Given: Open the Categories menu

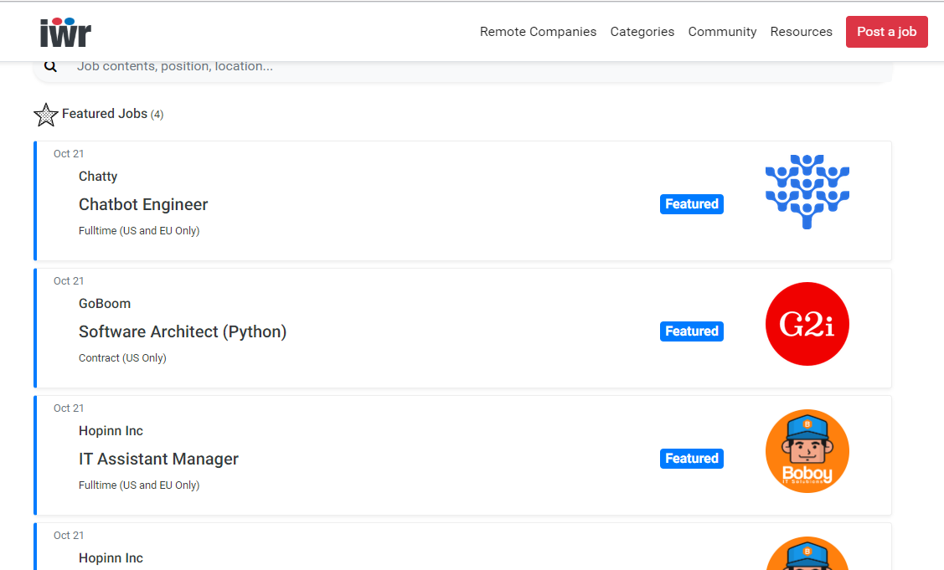Looking at the screenshot, I should (642, 32).
